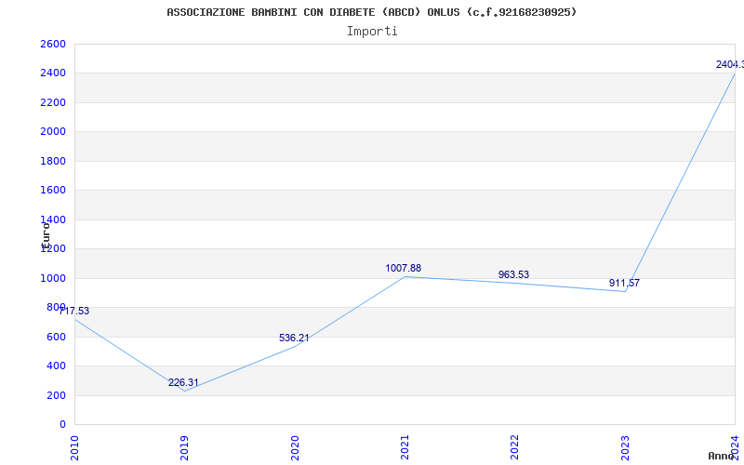This screenshot has width=744, height=465.
Task: Click the Importi subtitle
Action: 372,31
